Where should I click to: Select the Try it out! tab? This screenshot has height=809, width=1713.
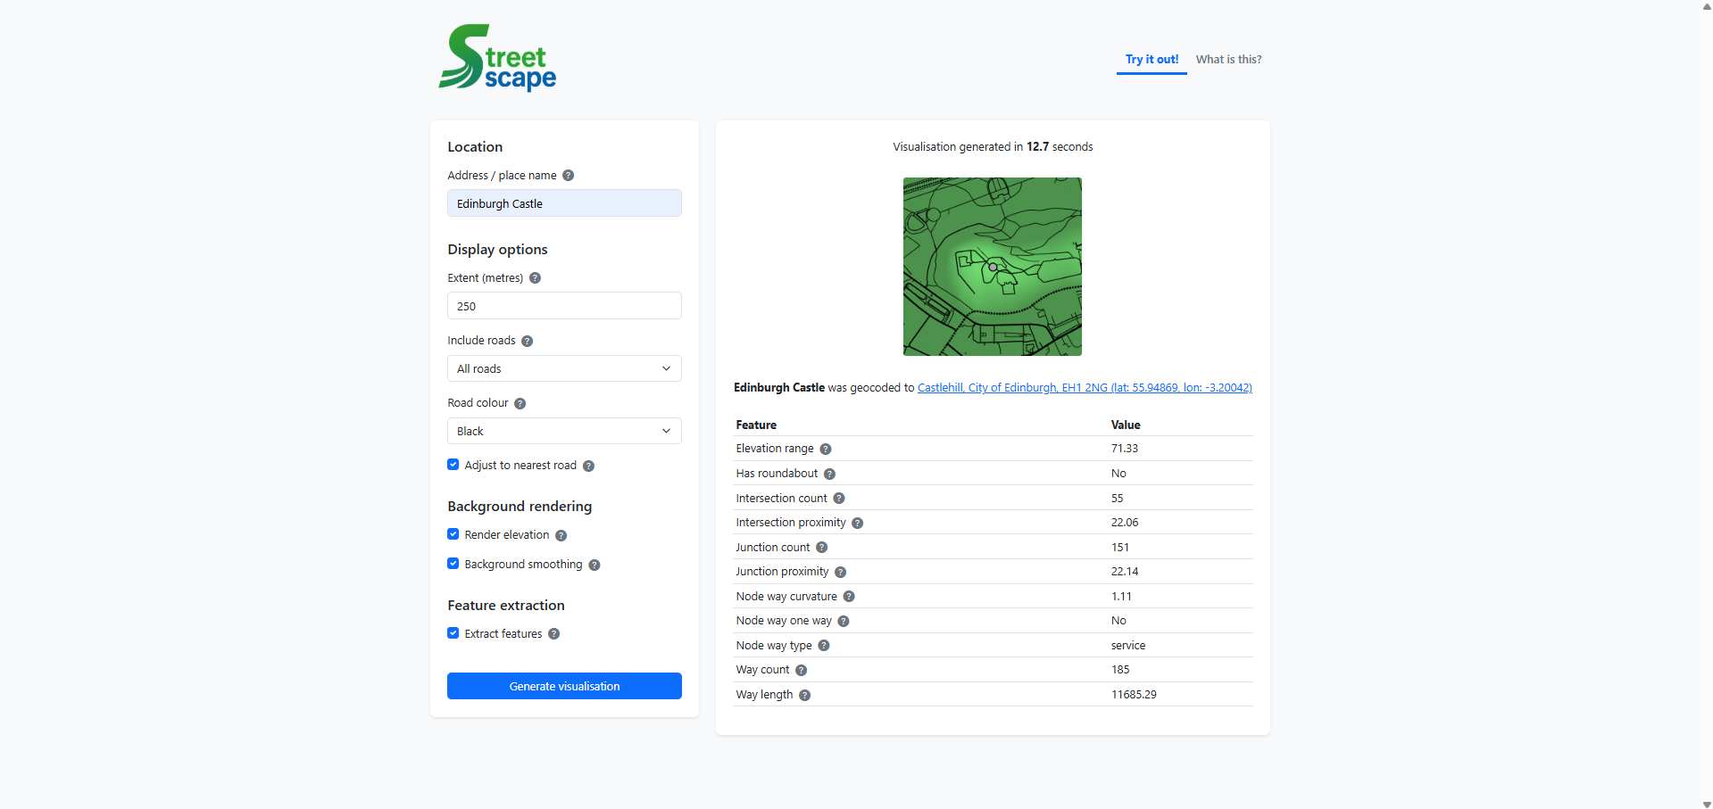coord(1152,60)
